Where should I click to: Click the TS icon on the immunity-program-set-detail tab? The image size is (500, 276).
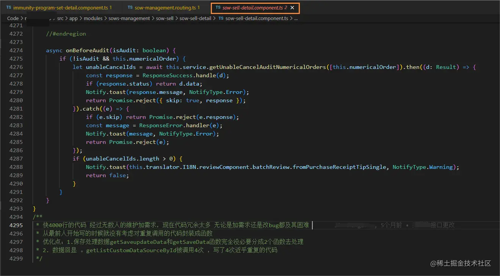pos(9,8)
